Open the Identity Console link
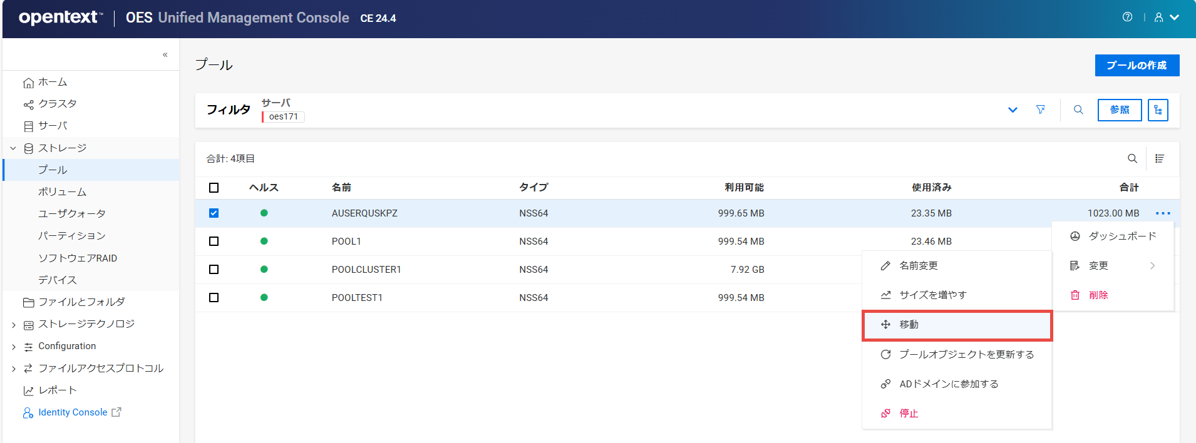Screen dimensions: 1196x443 click(73, 412)
